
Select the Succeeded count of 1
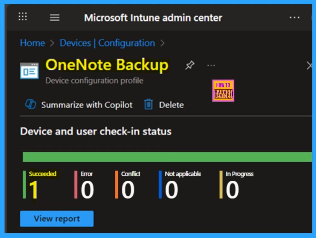33,189
